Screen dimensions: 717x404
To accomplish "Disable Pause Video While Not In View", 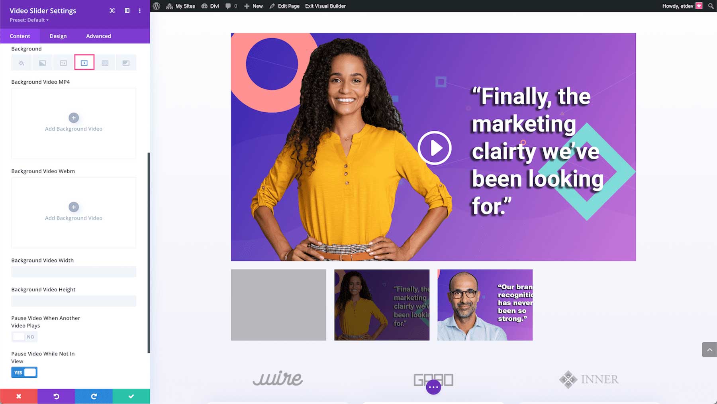I will tap(24, 372).
